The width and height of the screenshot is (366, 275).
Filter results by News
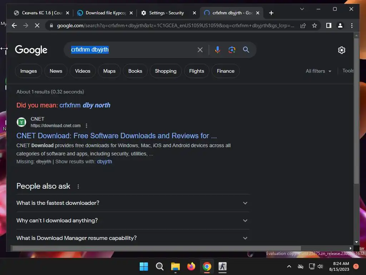point(56,71)
